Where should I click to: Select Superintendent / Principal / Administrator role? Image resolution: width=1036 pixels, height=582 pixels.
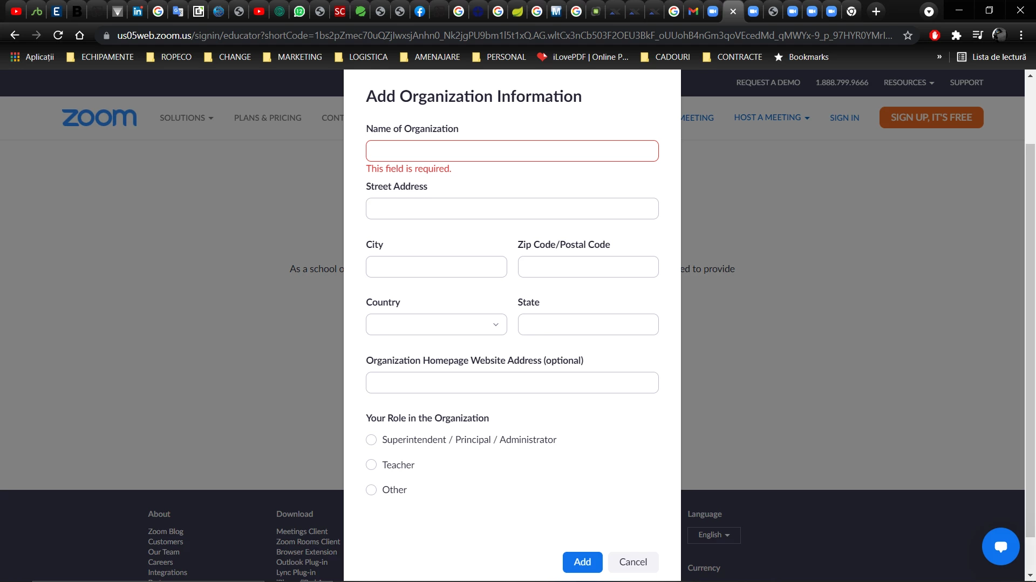tap(371, 440)
